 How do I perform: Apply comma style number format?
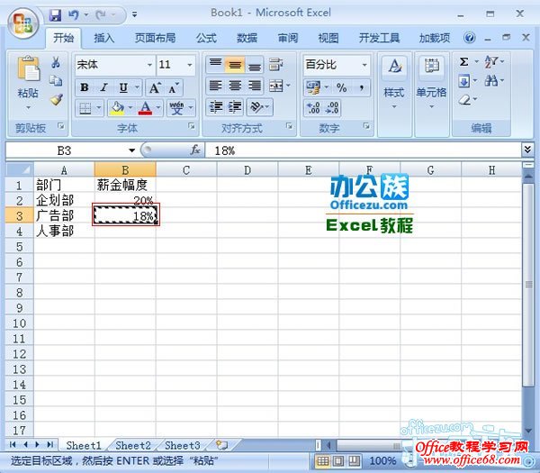click(361, 87)
